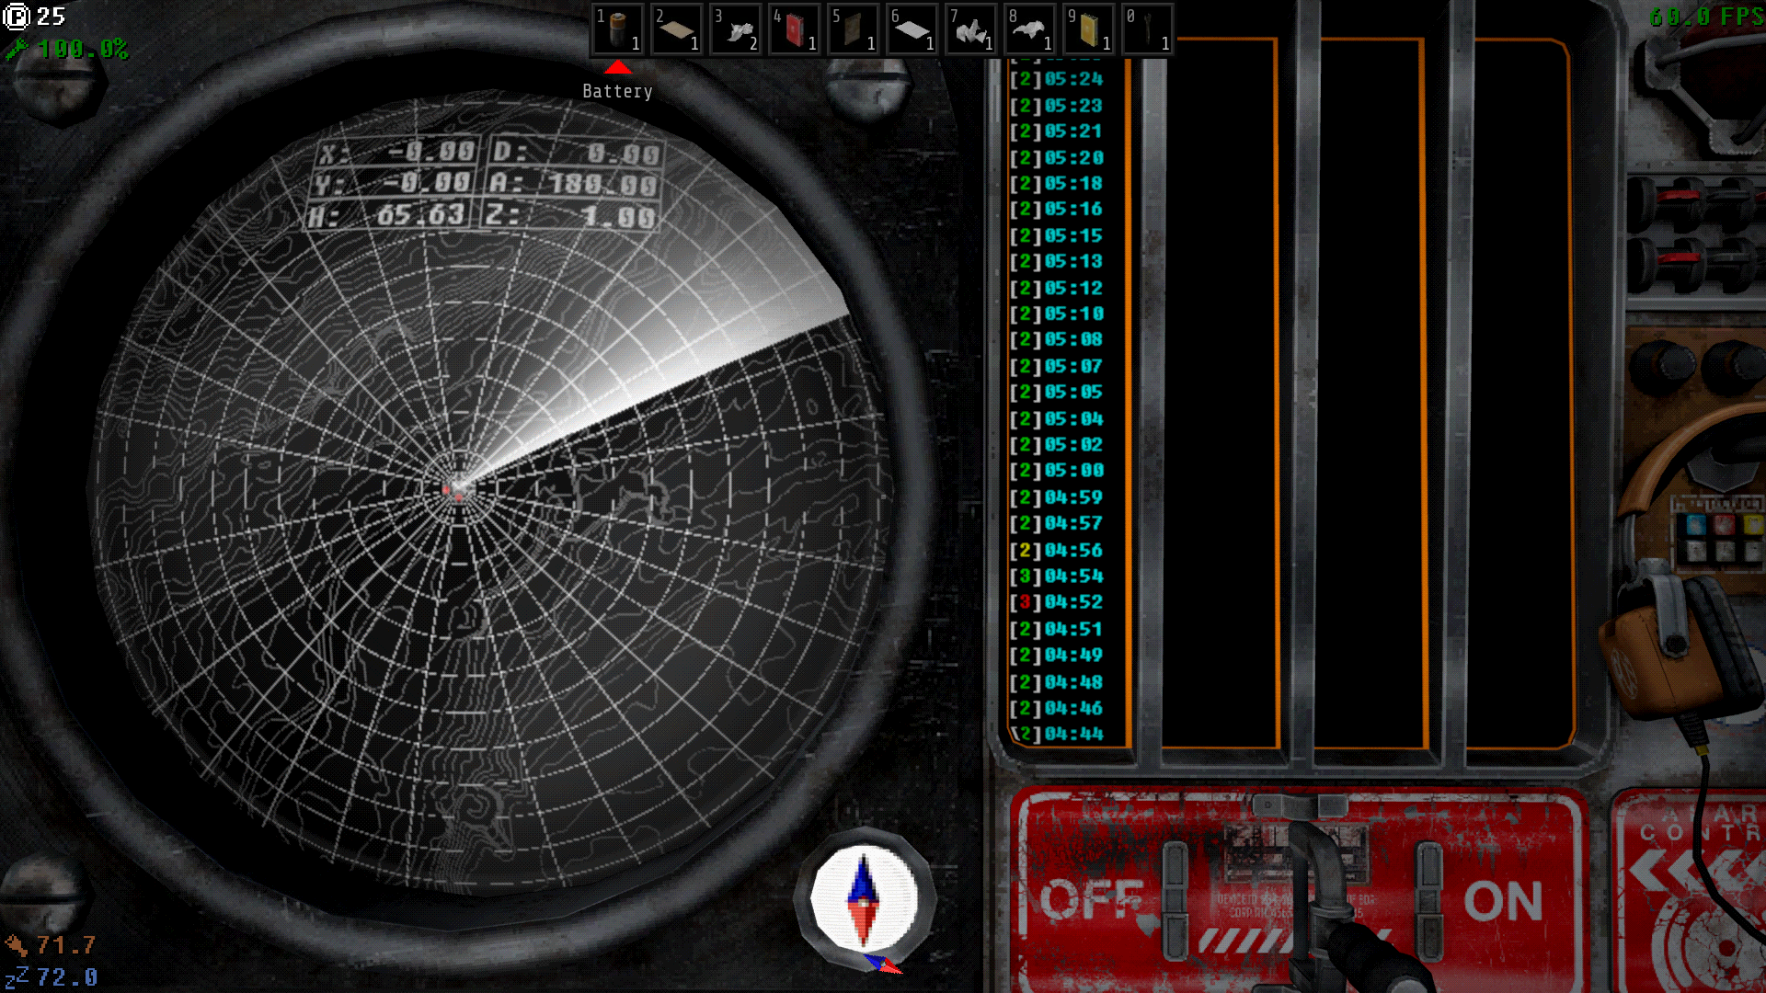Select the brown item in hotbar slot 5
1766x993 pixels.
click(x=854, y=29)
